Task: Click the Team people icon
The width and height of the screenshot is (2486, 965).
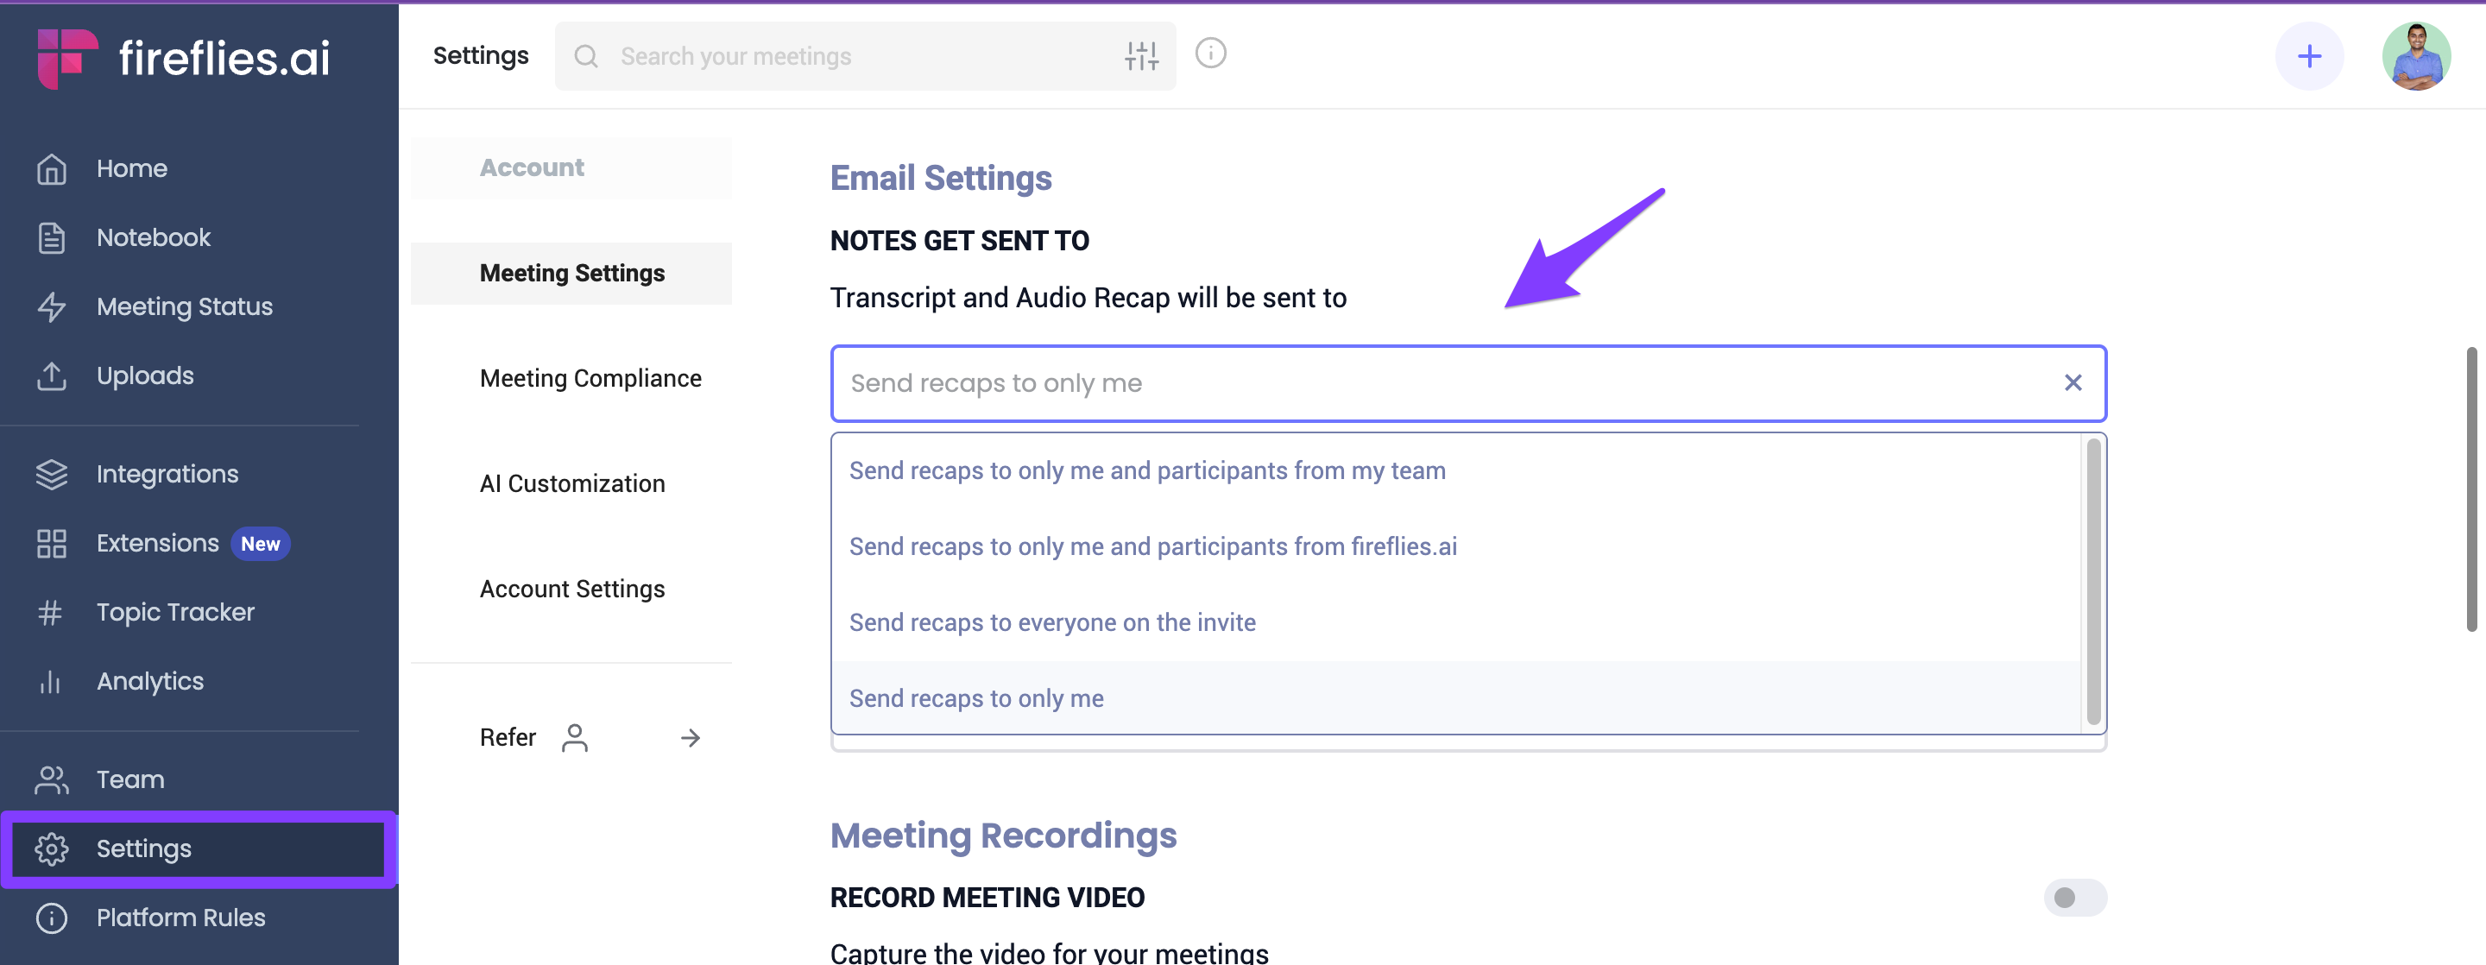Action: [x=51, y=779]
